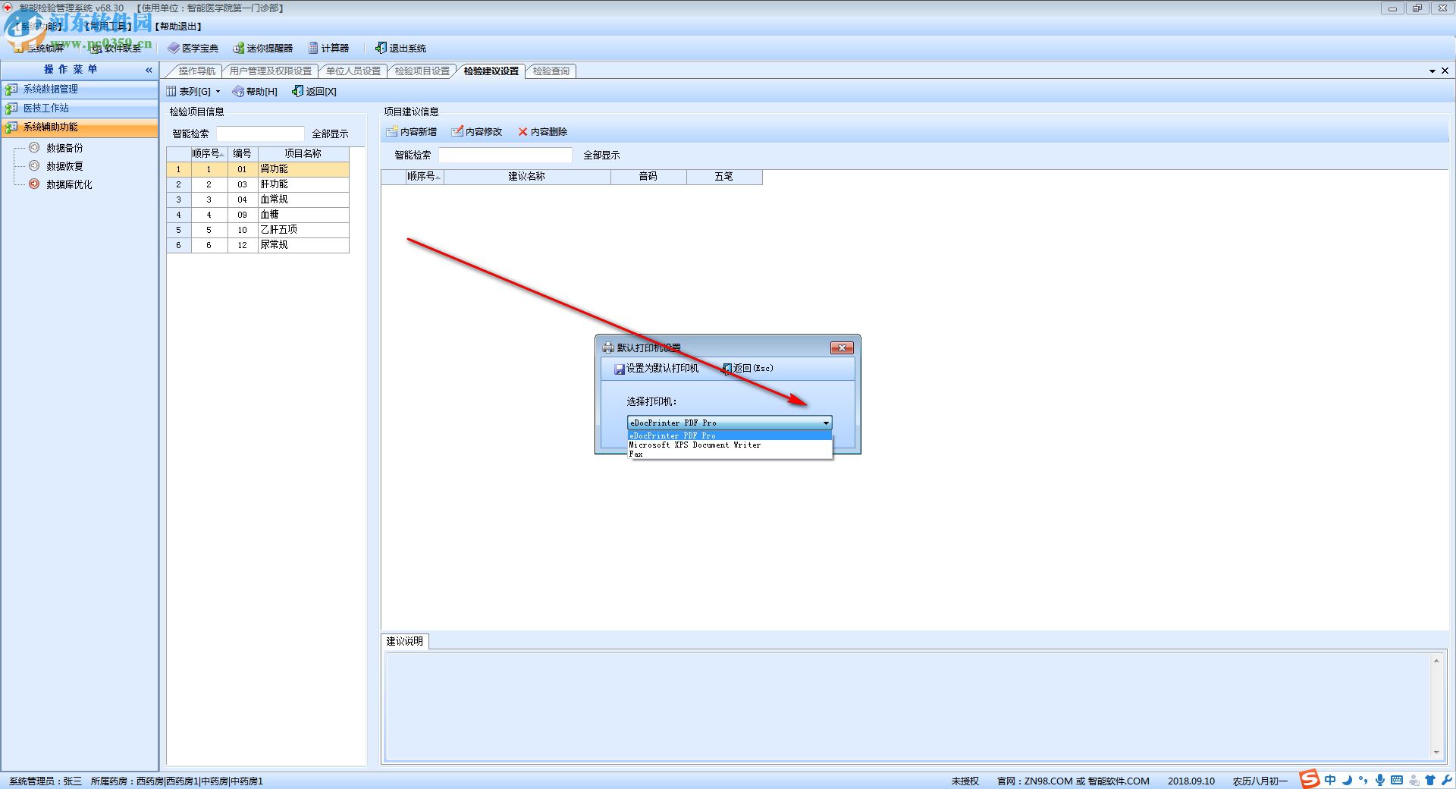Sort by 建议名称 column header
1456x789 pixels.
(x=527, y=177)
